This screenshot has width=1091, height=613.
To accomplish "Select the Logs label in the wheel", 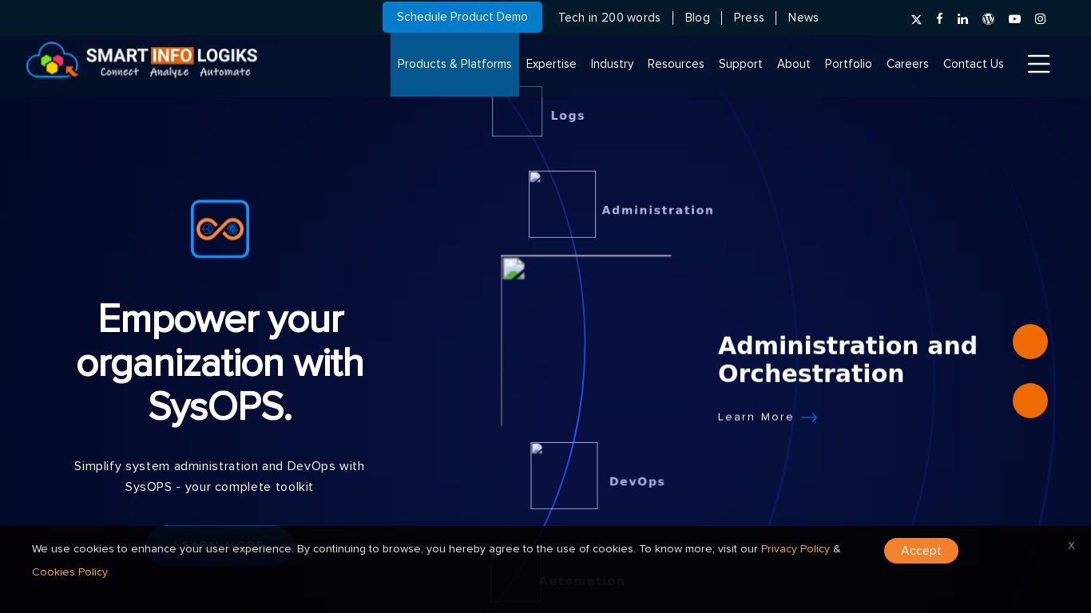I will (x=568, y=116).
